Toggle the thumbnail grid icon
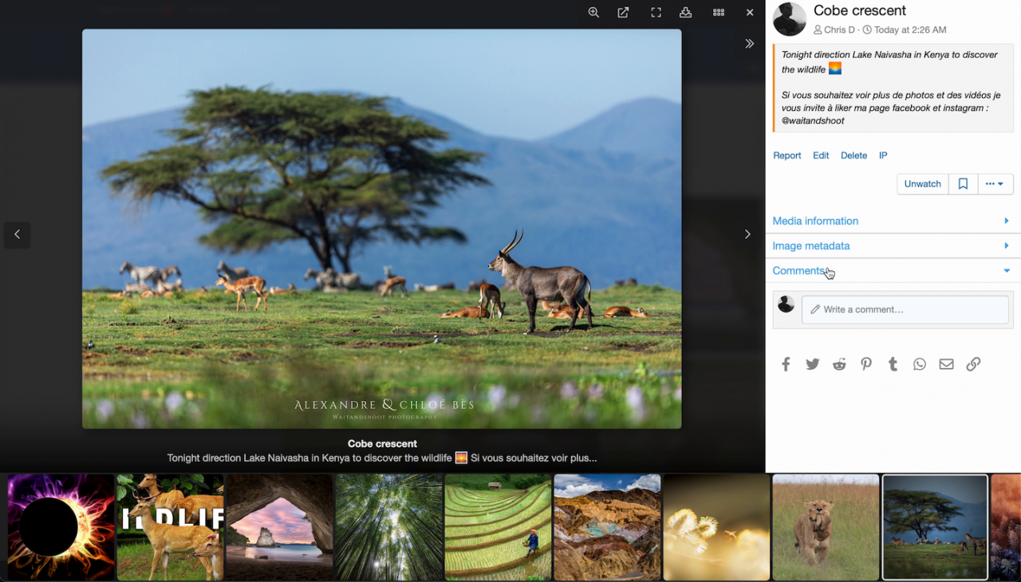The width and height of the screenshot is (1021, 582). pos(719,13)
